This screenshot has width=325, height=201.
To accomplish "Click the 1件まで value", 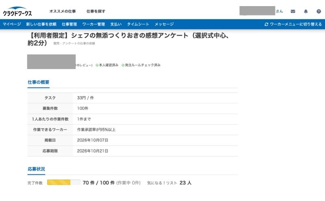I will coord(84,119).
